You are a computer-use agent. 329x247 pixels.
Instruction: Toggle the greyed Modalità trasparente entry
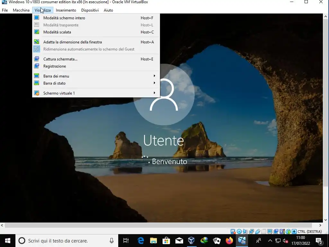pyautogui.click(x=96, y=25)
